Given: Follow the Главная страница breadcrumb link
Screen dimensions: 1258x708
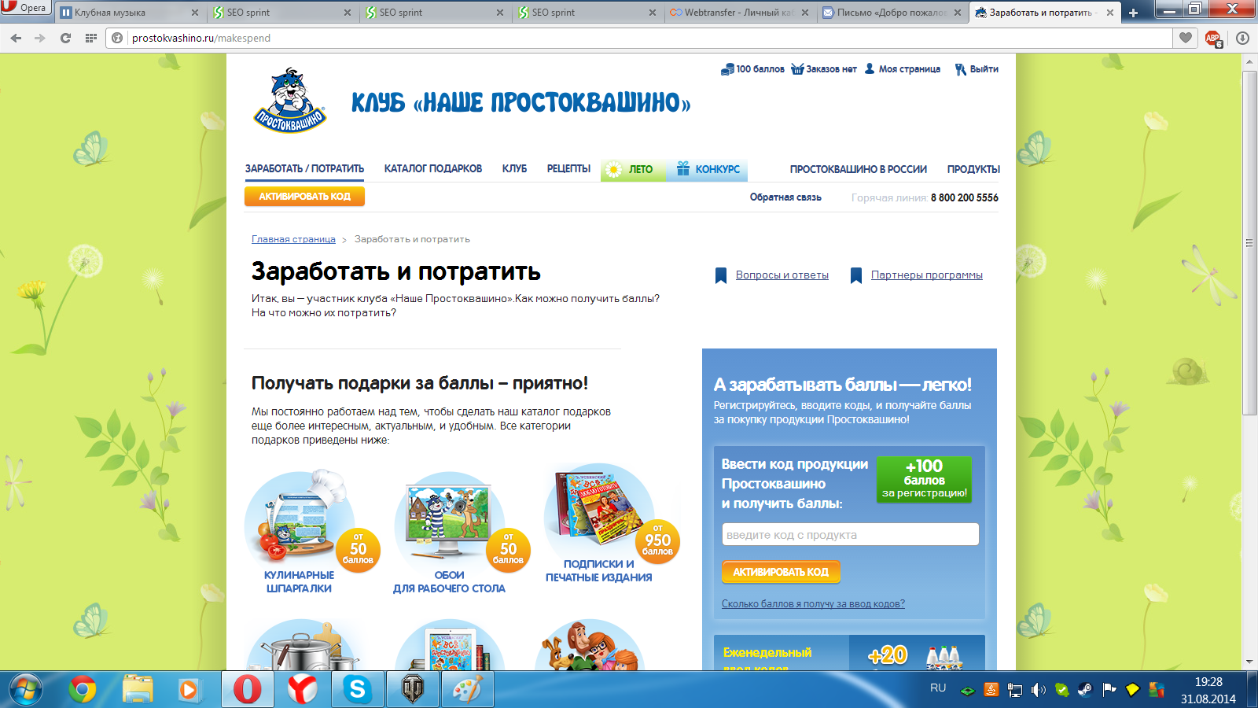Looking at the screenshot, I should [293, 239].
